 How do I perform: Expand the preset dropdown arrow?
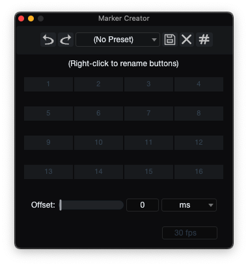[154, 40]
